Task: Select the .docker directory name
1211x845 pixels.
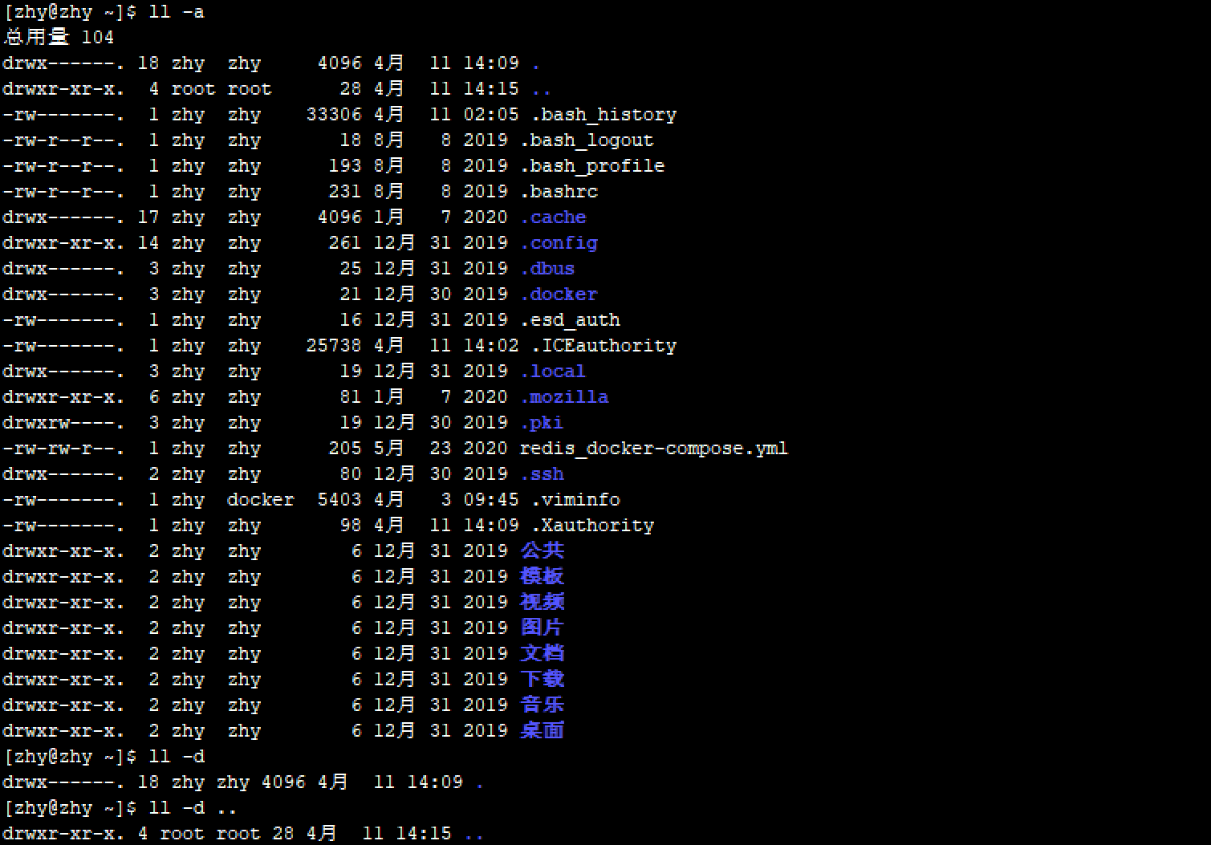Action: 559,295
